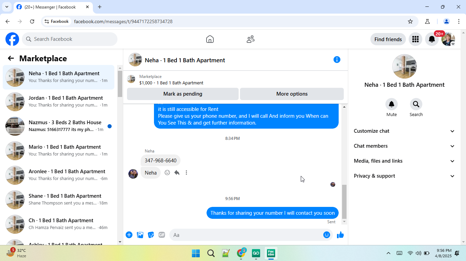Open the Chrome icon on the taskbar
This screenshot has height=261, width=466.
241,253
